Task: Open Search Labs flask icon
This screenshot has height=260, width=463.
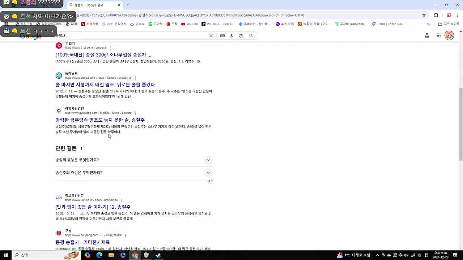Action: click(x=427, y=35)
